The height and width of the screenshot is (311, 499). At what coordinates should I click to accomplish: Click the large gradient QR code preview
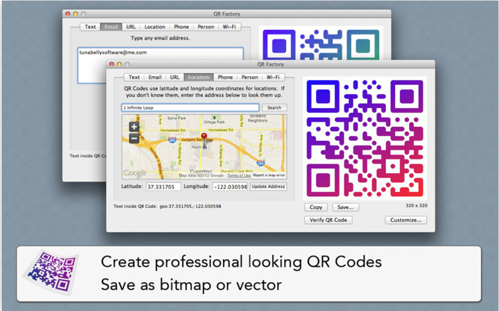click(x=365, y=138)
